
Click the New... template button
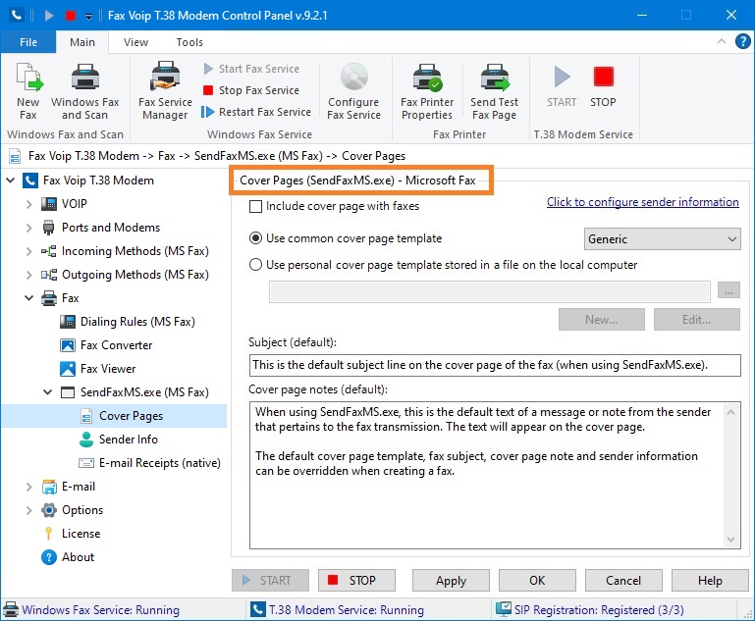click(x=602, y=320)
